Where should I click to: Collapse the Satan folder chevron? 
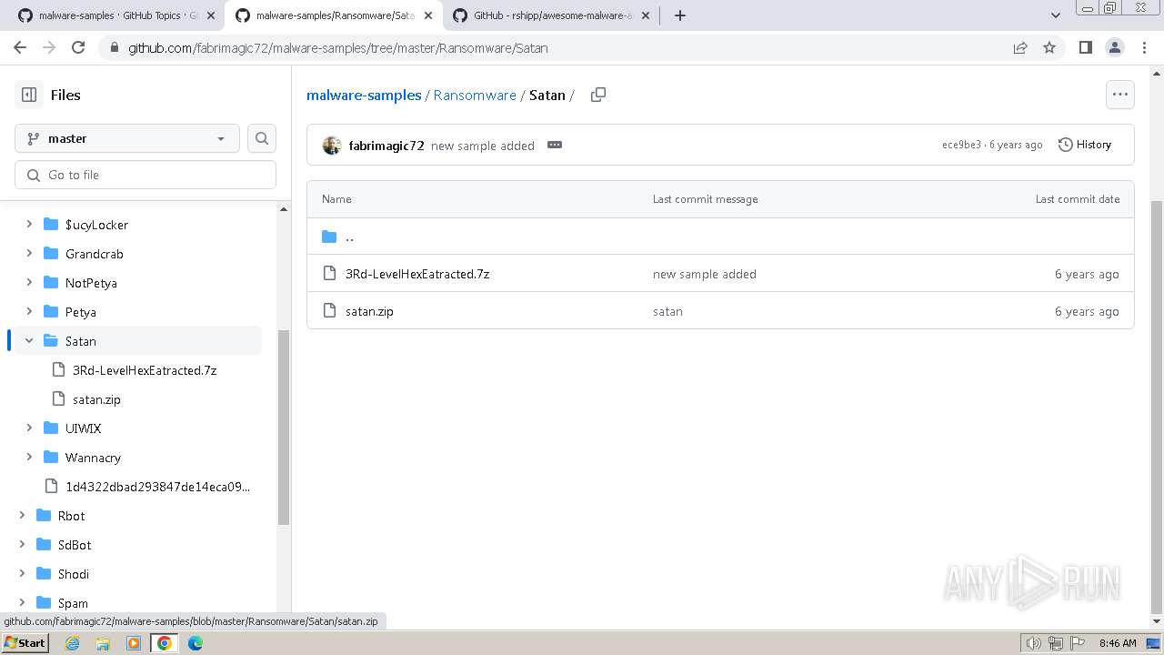pyautogui.click(x=29, y=341)
